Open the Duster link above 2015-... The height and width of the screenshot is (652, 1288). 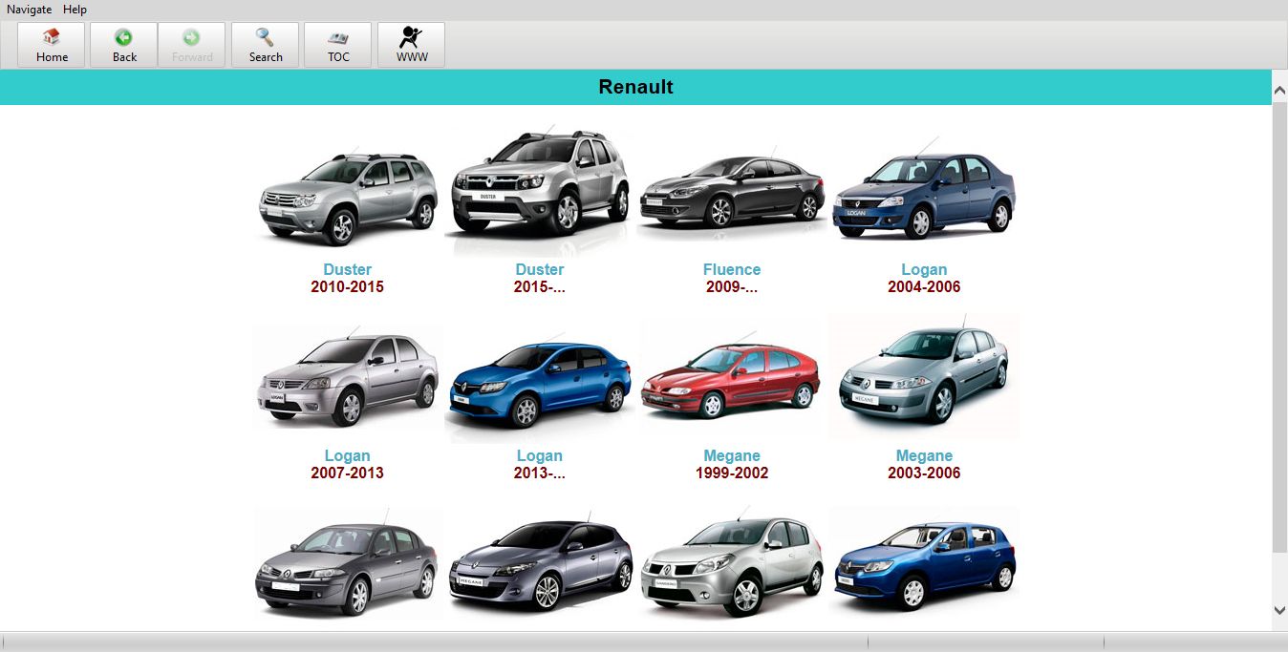(x=540, y=269)
